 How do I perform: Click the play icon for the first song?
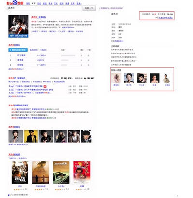(82, 55)
